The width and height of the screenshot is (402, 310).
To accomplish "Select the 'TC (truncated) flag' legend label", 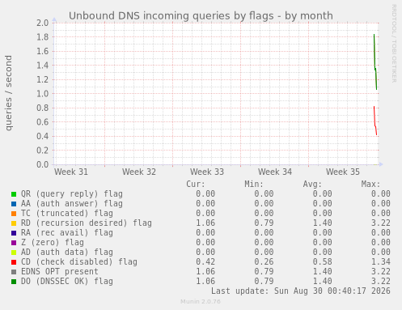I will (x=67, y=214).
